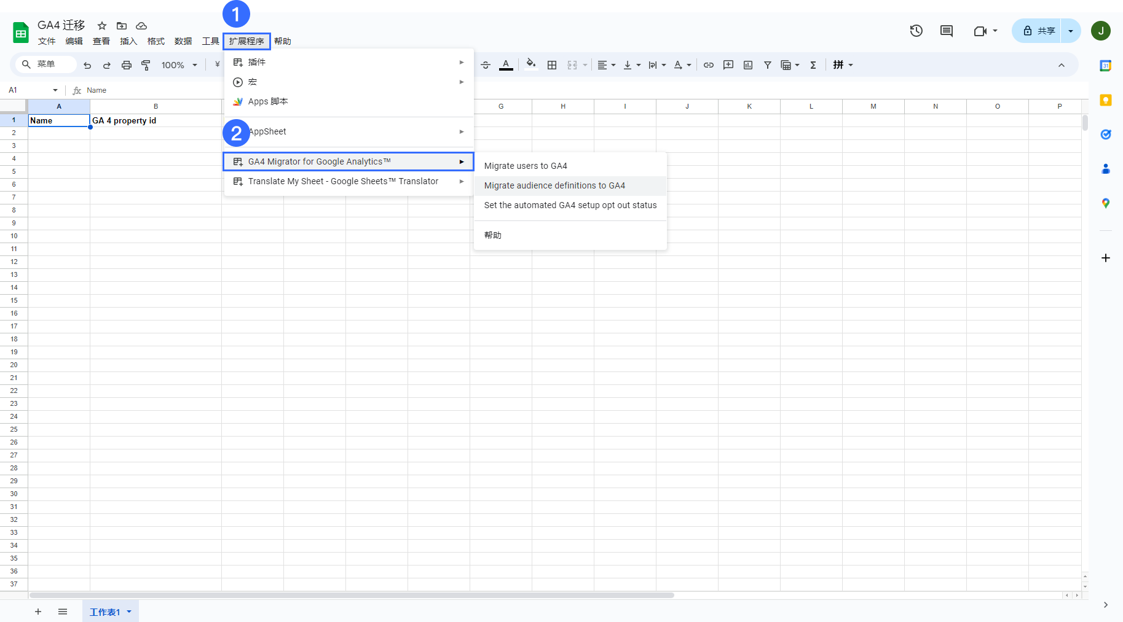The width and height of the screenshot is (1123, 622).
Task: Click the account avatar J
Action: 1101,31
